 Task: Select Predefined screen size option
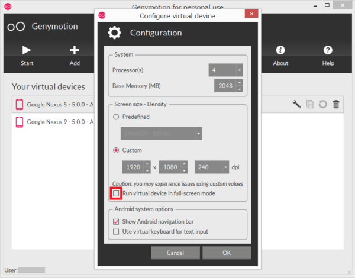pos(116,117)
